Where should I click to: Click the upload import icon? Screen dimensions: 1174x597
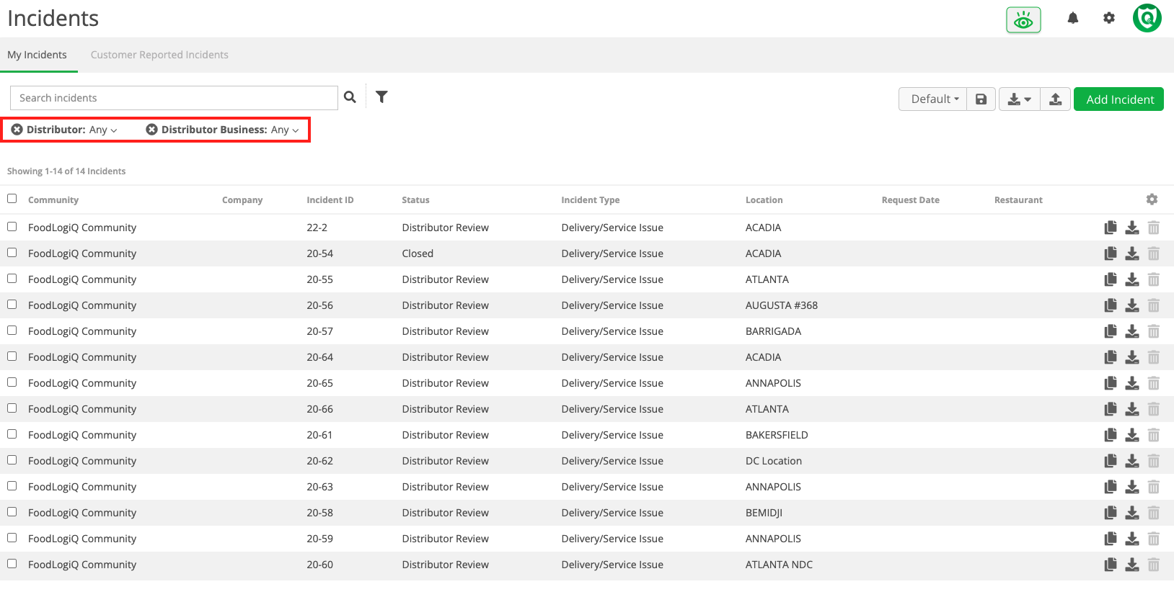[1055, 99]
